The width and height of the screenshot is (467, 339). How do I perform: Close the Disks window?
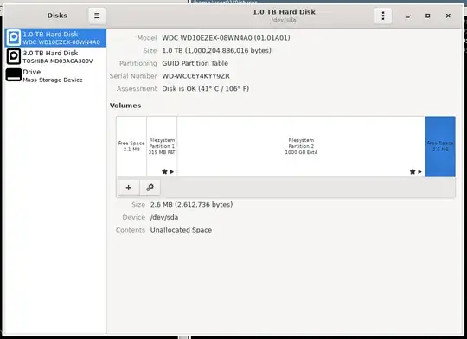tap(448, 16)
